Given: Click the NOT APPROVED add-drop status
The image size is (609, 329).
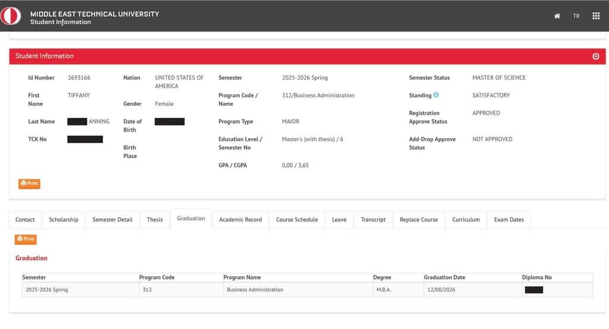Looking at the screenshot, I should (492, 139).
